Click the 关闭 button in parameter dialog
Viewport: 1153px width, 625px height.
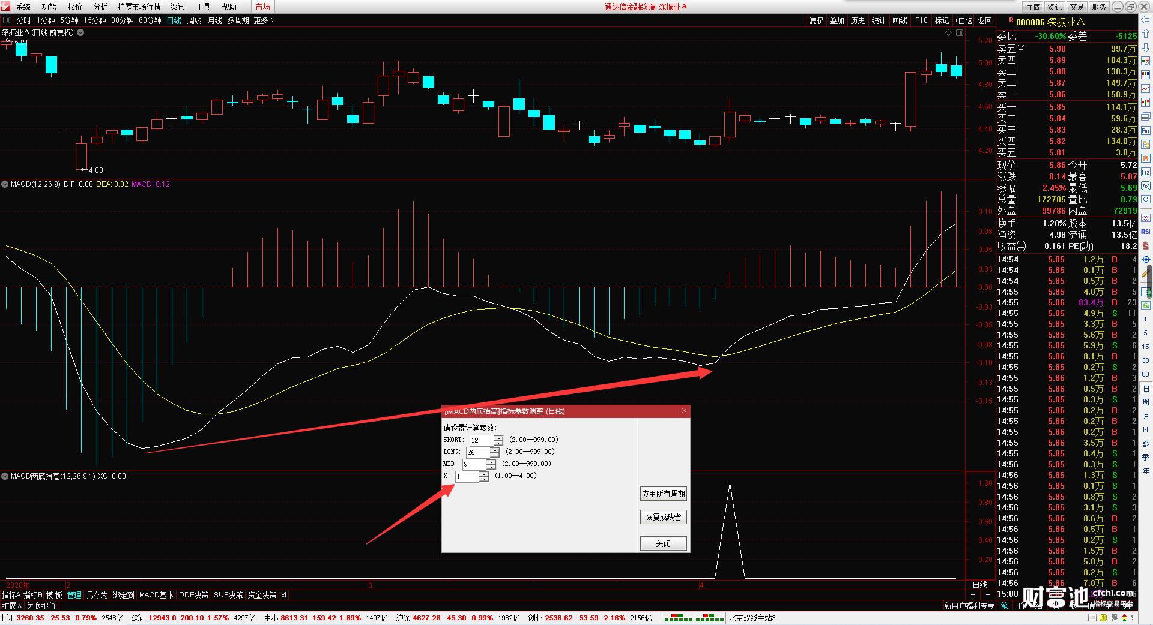pyautogui.click(x=663, y=543)
